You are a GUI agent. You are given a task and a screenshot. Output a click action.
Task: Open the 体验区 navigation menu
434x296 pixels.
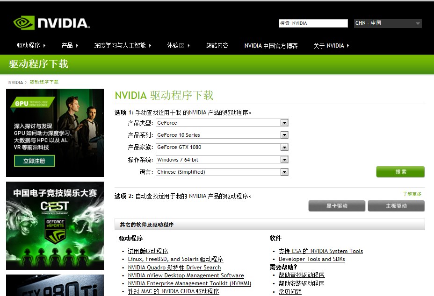[179, 46]
